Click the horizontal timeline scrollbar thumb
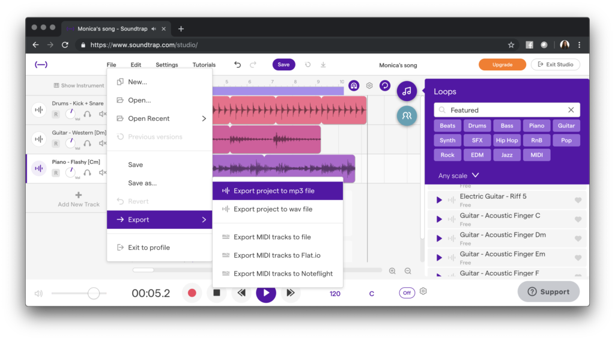The image size is (615, 340). 143,270
